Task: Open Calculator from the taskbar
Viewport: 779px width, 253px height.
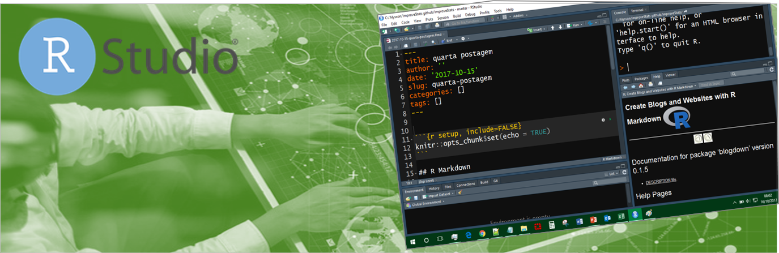Action: [x=552, y=225]
